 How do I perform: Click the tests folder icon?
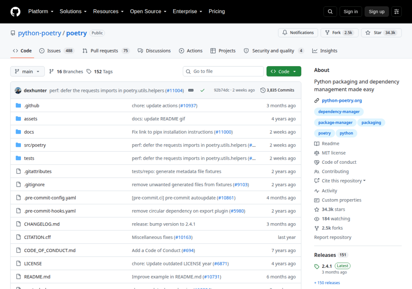(19, 158)
